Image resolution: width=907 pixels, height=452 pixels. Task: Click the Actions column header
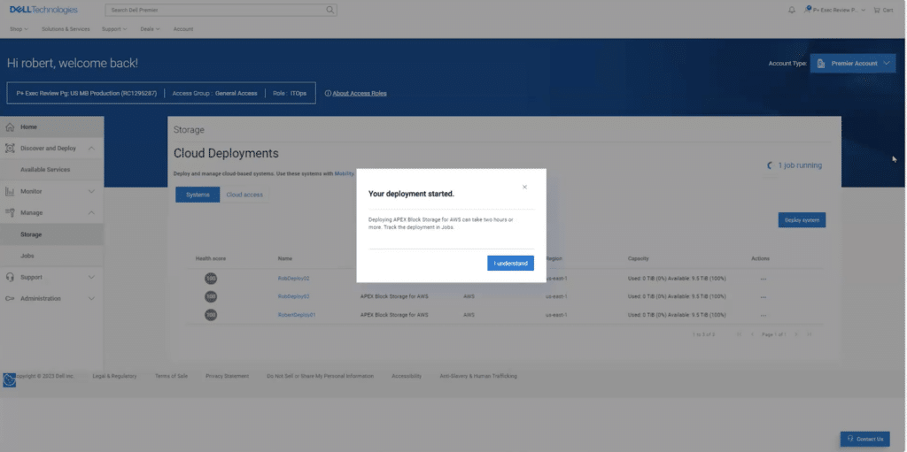click(x=760, y=259)
